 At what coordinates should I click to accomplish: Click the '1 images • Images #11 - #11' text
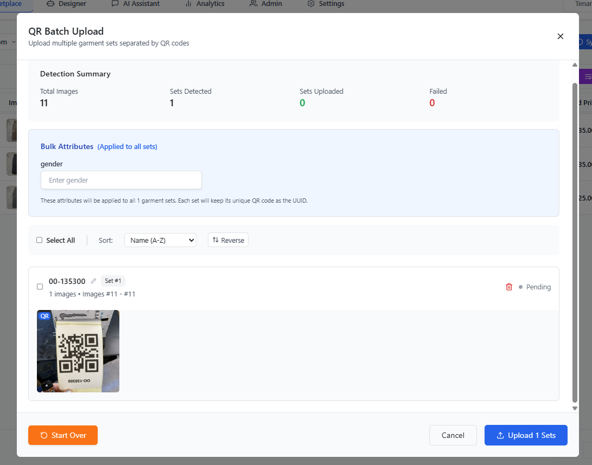click(92, 294)
